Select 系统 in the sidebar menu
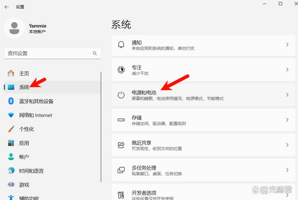Image resolution: width=298 pixels, height=200 pixels. pyautogui.click(x=24, y=87)
